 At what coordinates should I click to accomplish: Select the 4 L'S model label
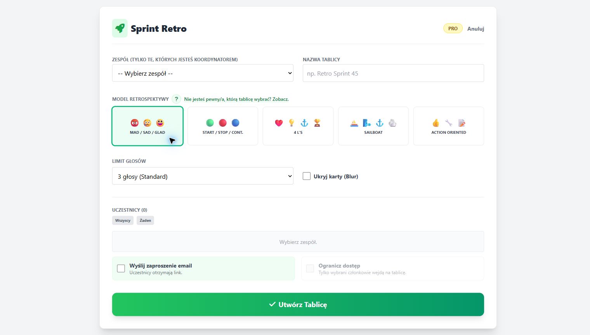[298, 133]
